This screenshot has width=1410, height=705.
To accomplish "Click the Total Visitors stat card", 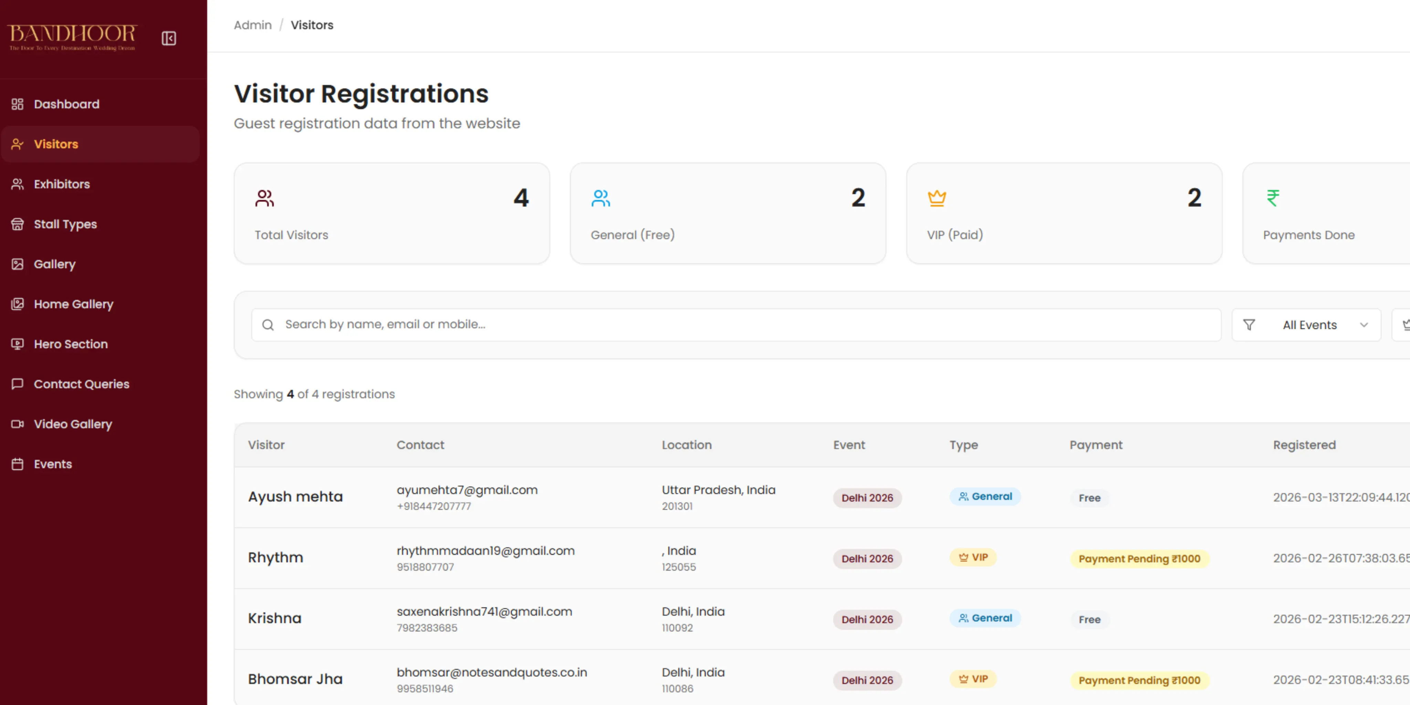I will click(x=391, y=213).
